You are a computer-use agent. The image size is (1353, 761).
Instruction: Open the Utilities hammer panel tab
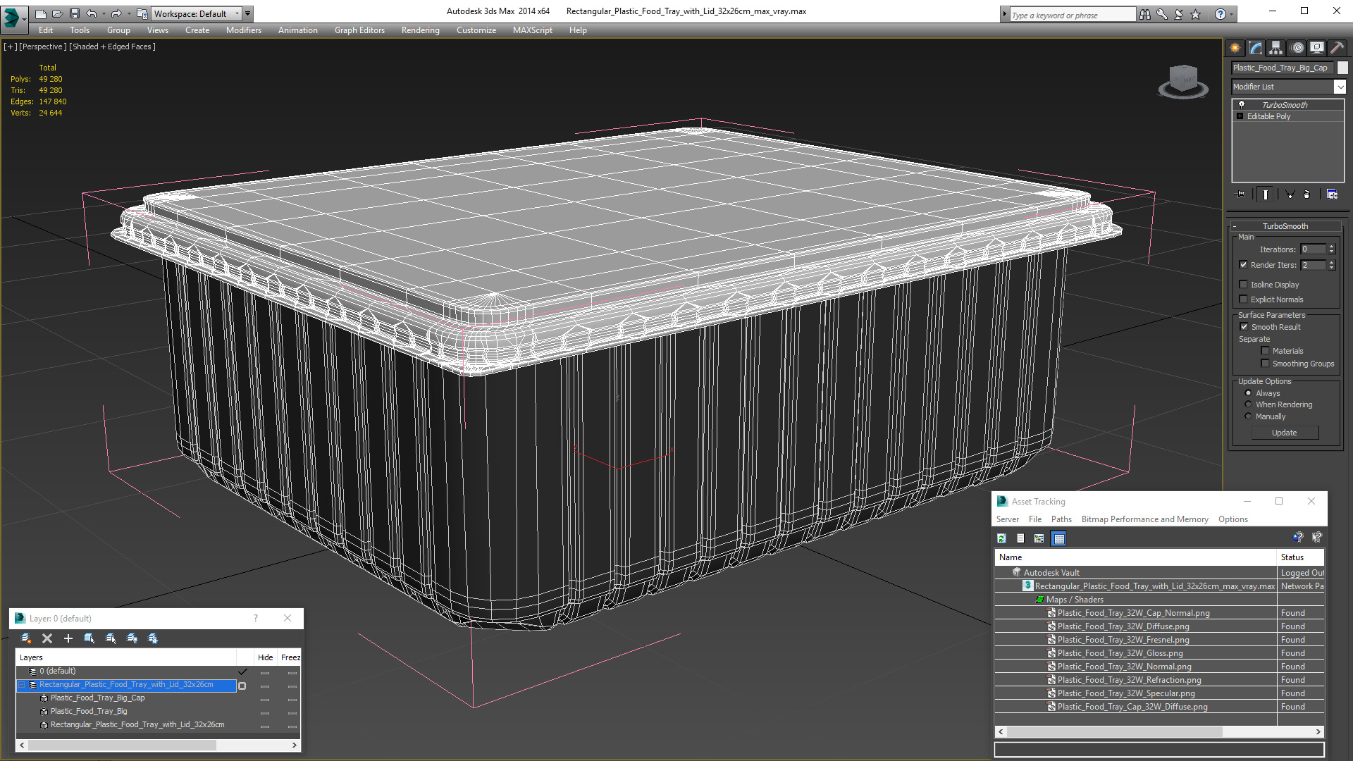click(1337, 48)
